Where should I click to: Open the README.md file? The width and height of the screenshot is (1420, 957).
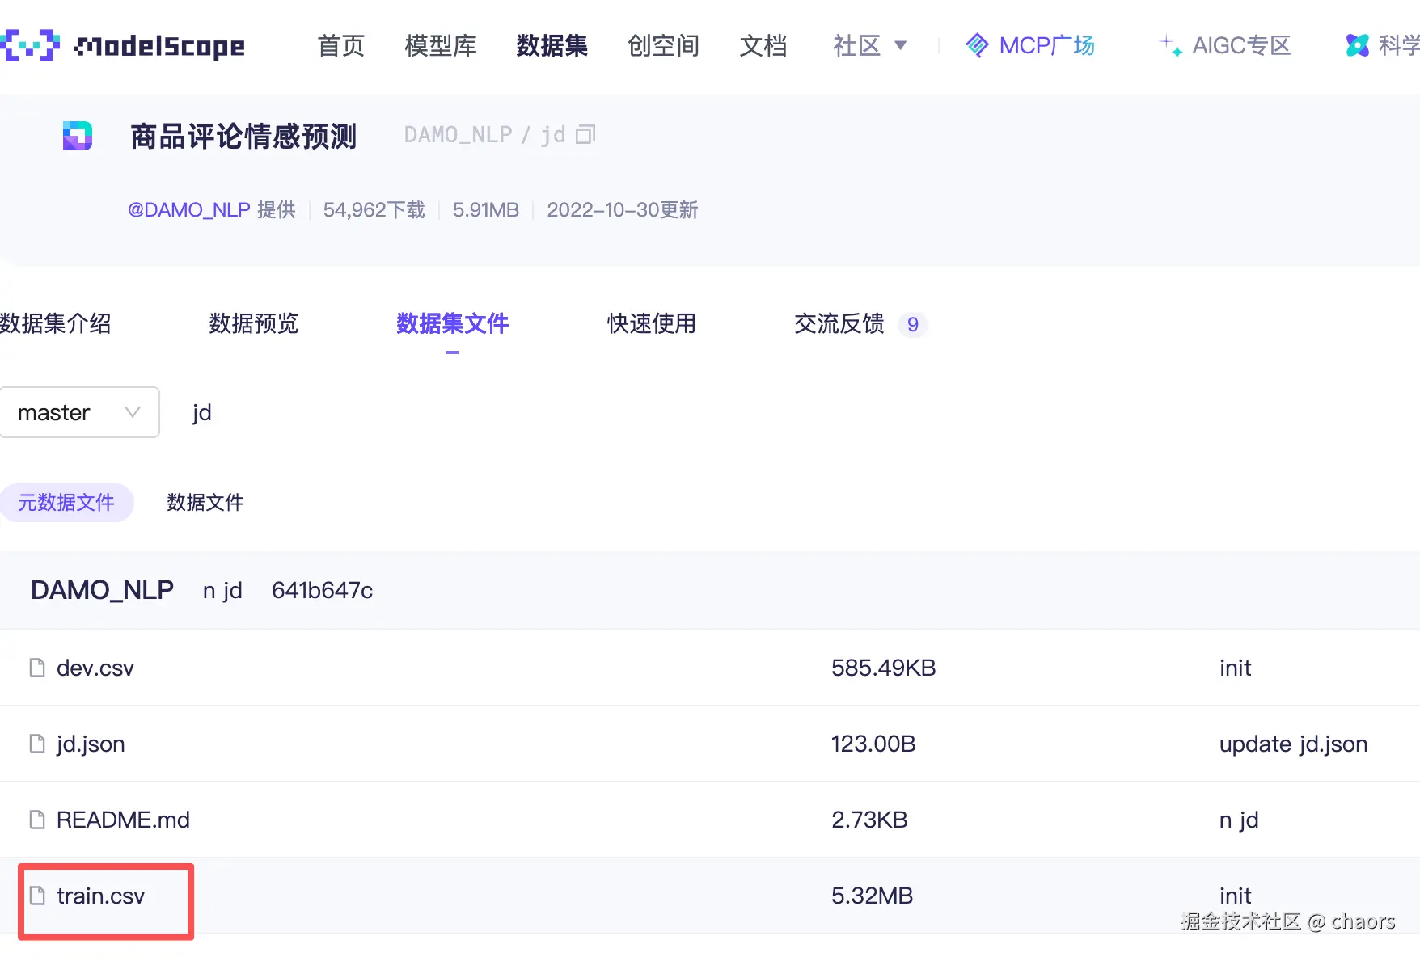123,820
